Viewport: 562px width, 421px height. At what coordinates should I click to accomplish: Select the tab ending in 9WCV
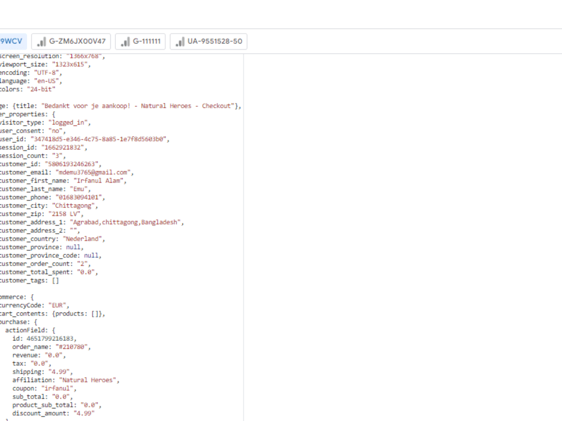tap(13, 41)
